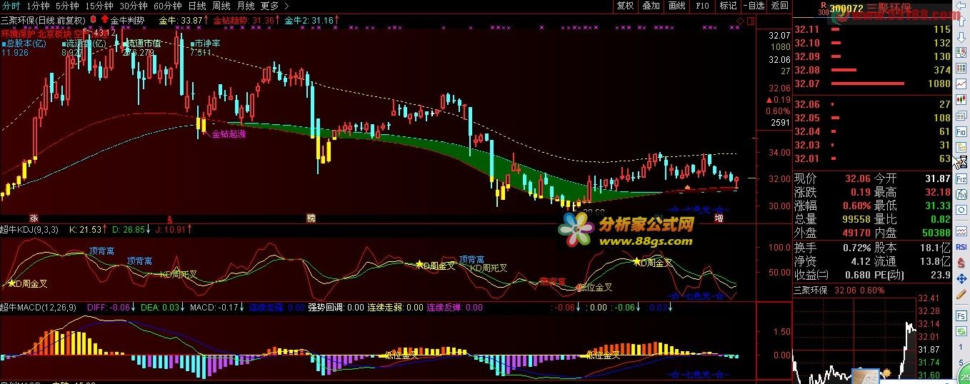Select the pencil drawing tool icon
This screenshot has width=970, height=384.
click(961, 295)
